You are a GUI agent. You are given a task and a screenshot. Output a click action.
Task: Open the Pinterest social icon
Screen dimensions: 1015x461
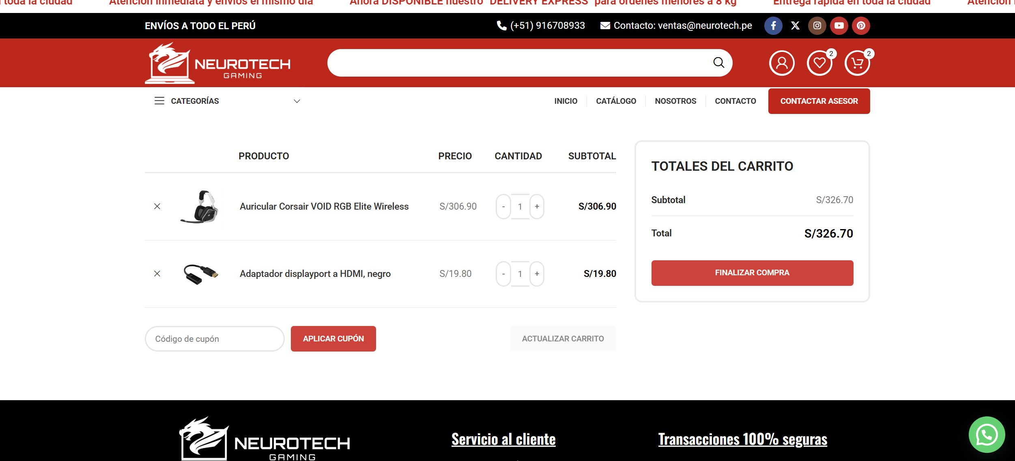pos(861,26)
